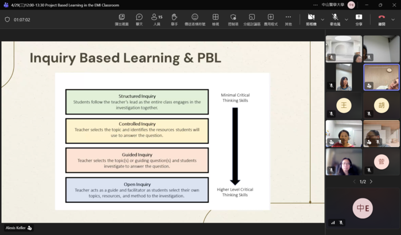Viewport: 401px width, 235px height.
Task: Open the title bar three-dots menu
Action: pos(315,5)
